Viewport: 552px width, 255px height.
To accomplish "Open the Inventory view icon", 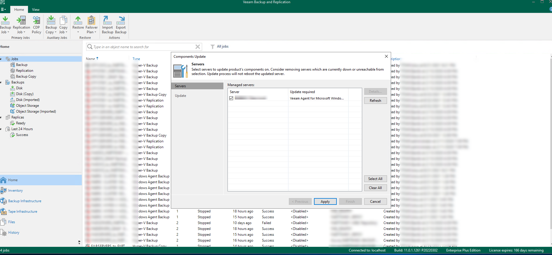I will (x=4, y=191).
